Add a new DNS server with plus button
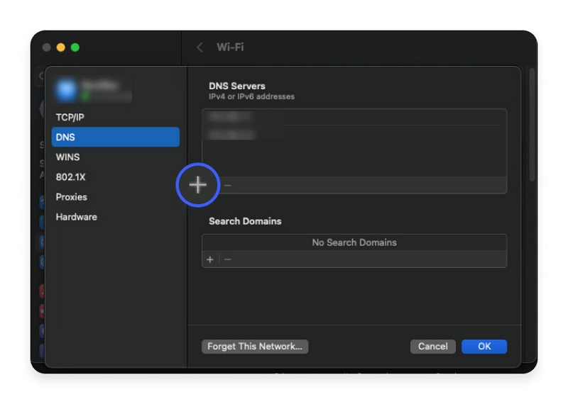Image resolution: width=568 pixels, height=404 pixels. click(198, 185)
